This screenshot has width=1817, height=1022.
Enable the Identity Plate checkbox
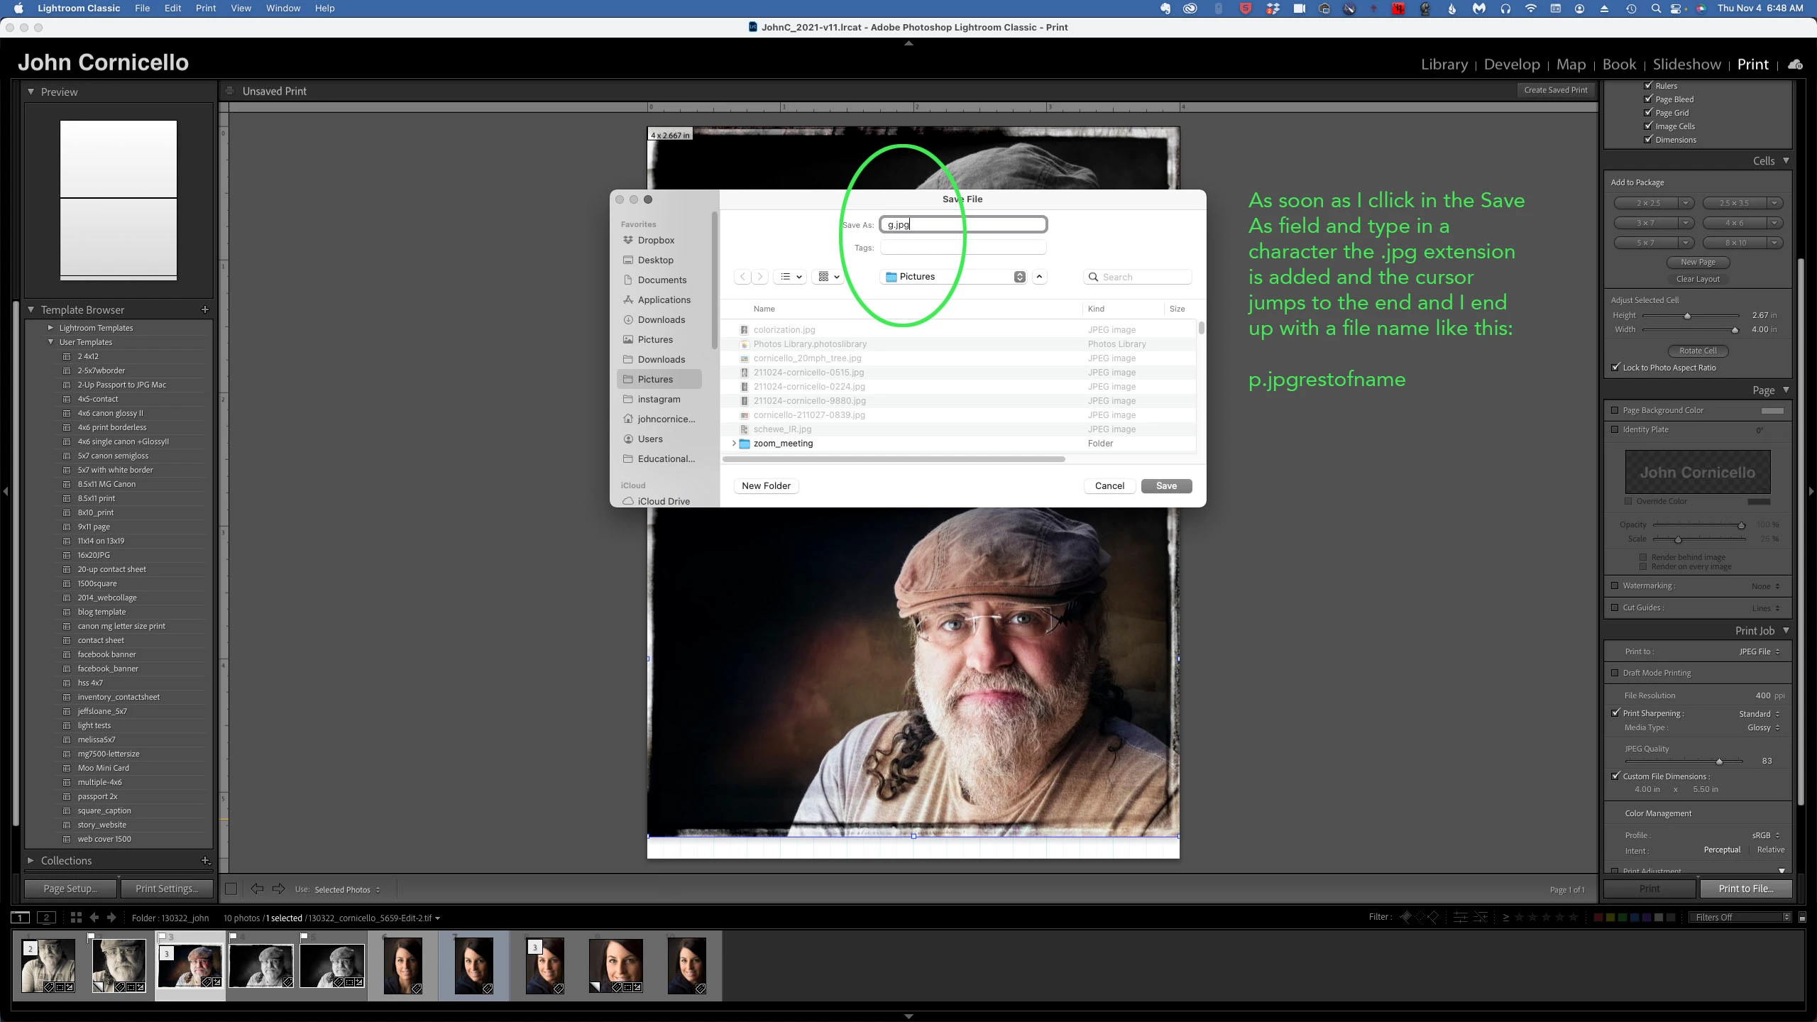click(x=1615, y=429)
